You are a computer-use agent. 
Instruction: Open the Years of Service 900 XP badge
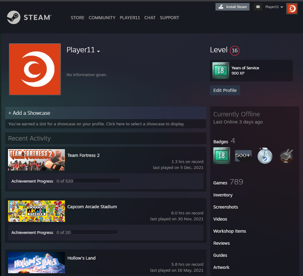click(251, 71)
